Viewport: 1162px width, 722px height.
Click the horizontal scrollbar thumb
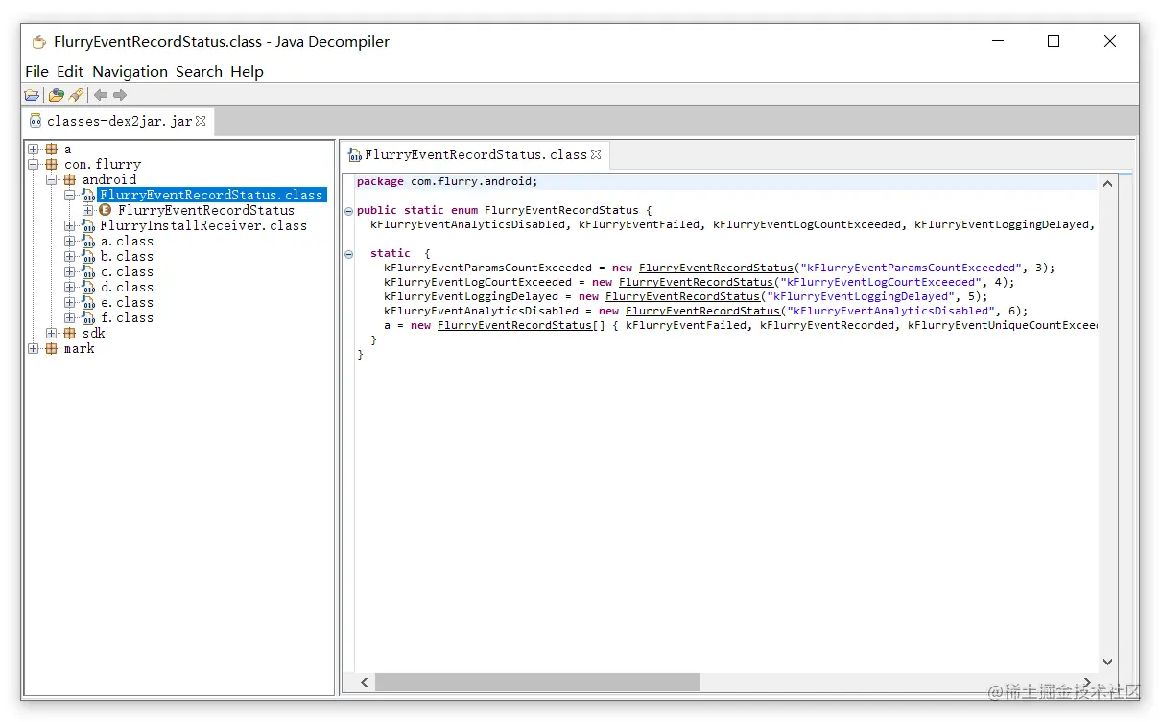(x=537, y=682)
